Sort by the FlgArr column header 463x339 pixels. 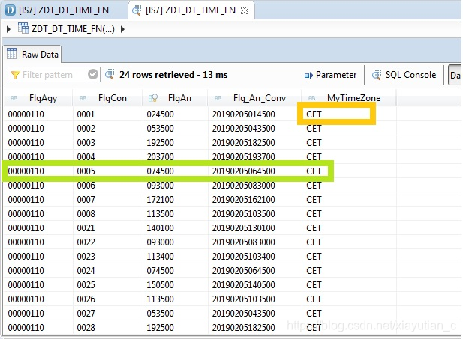coord(175,98)
